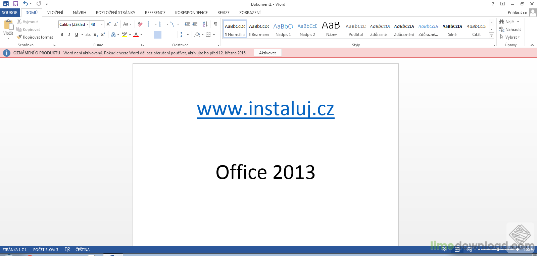Screen dimensions: 537x256
Task: Increase font size with grow font icon
Action: [108, 24]
